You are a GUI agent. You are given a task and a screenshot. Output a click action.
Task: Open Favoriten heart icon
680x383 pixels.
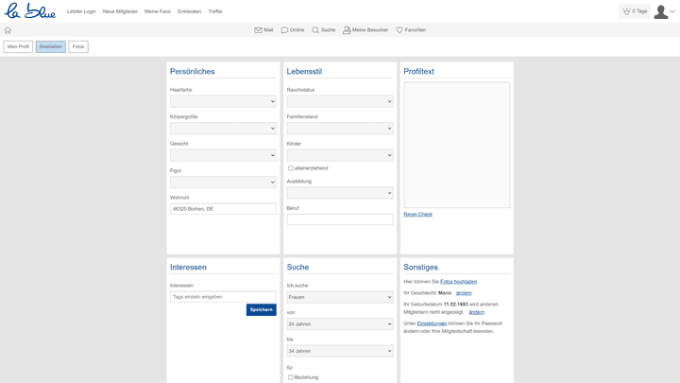(x=399, y=30)
